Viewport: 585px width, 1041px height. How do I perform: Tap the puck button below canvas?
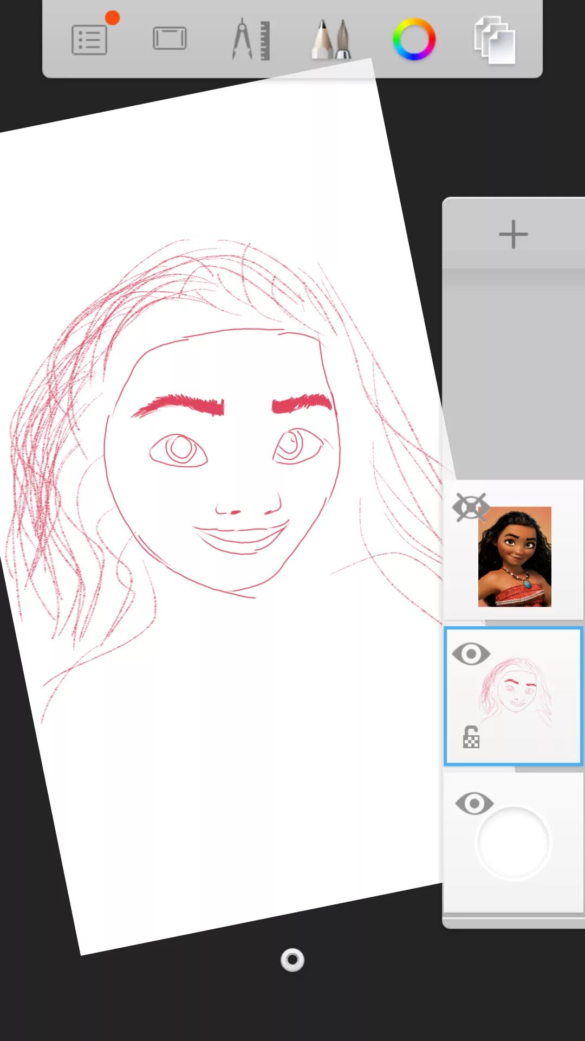point(292,960)
